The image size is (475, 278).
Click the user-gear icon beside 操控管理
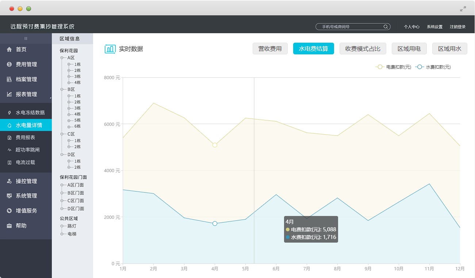[9, 181]
